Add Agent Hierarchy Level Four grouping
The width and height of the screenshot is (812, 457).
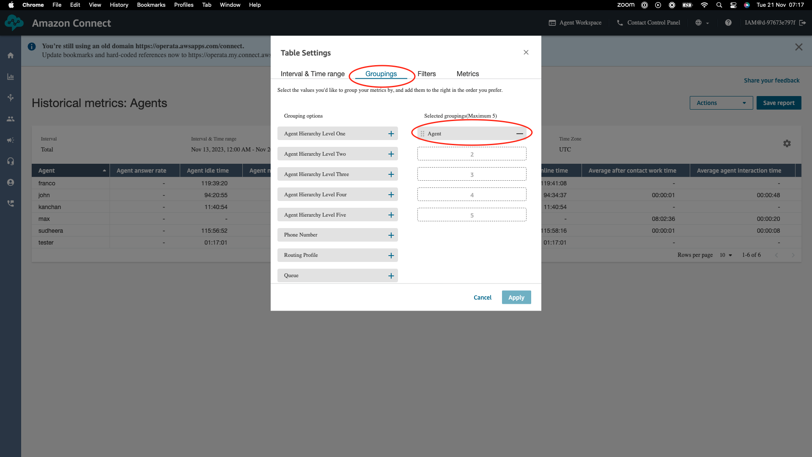tap(391, 195)
